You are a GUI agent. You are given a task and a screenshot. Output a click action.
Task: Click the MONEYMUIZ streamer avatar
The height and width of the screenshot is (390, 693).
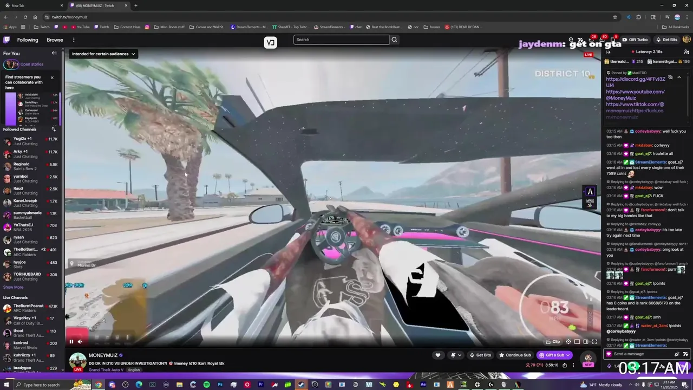coord(77,361)
